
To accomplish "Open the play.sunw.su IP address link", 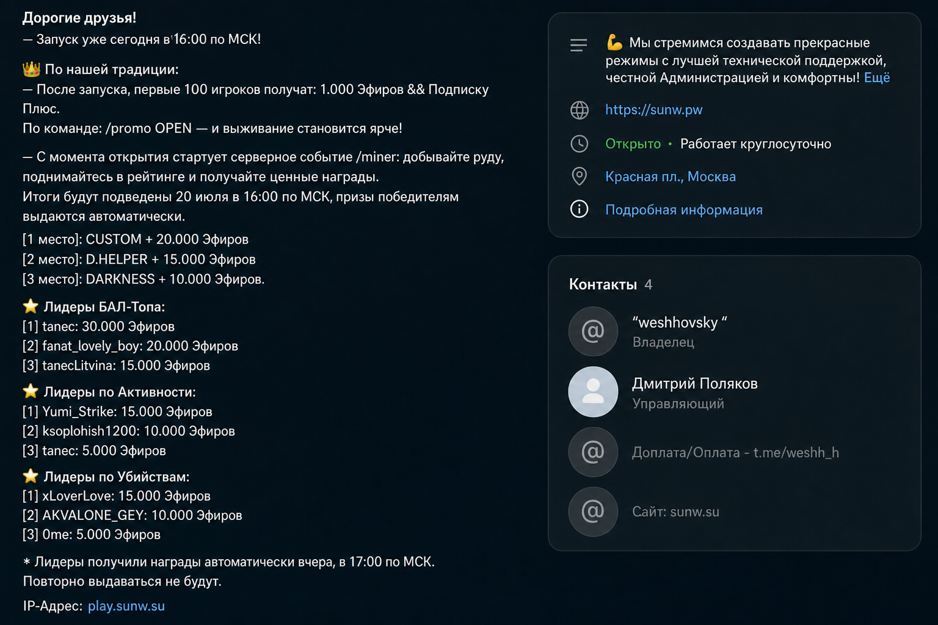I will pyautogui.click(x=126, y=606).
